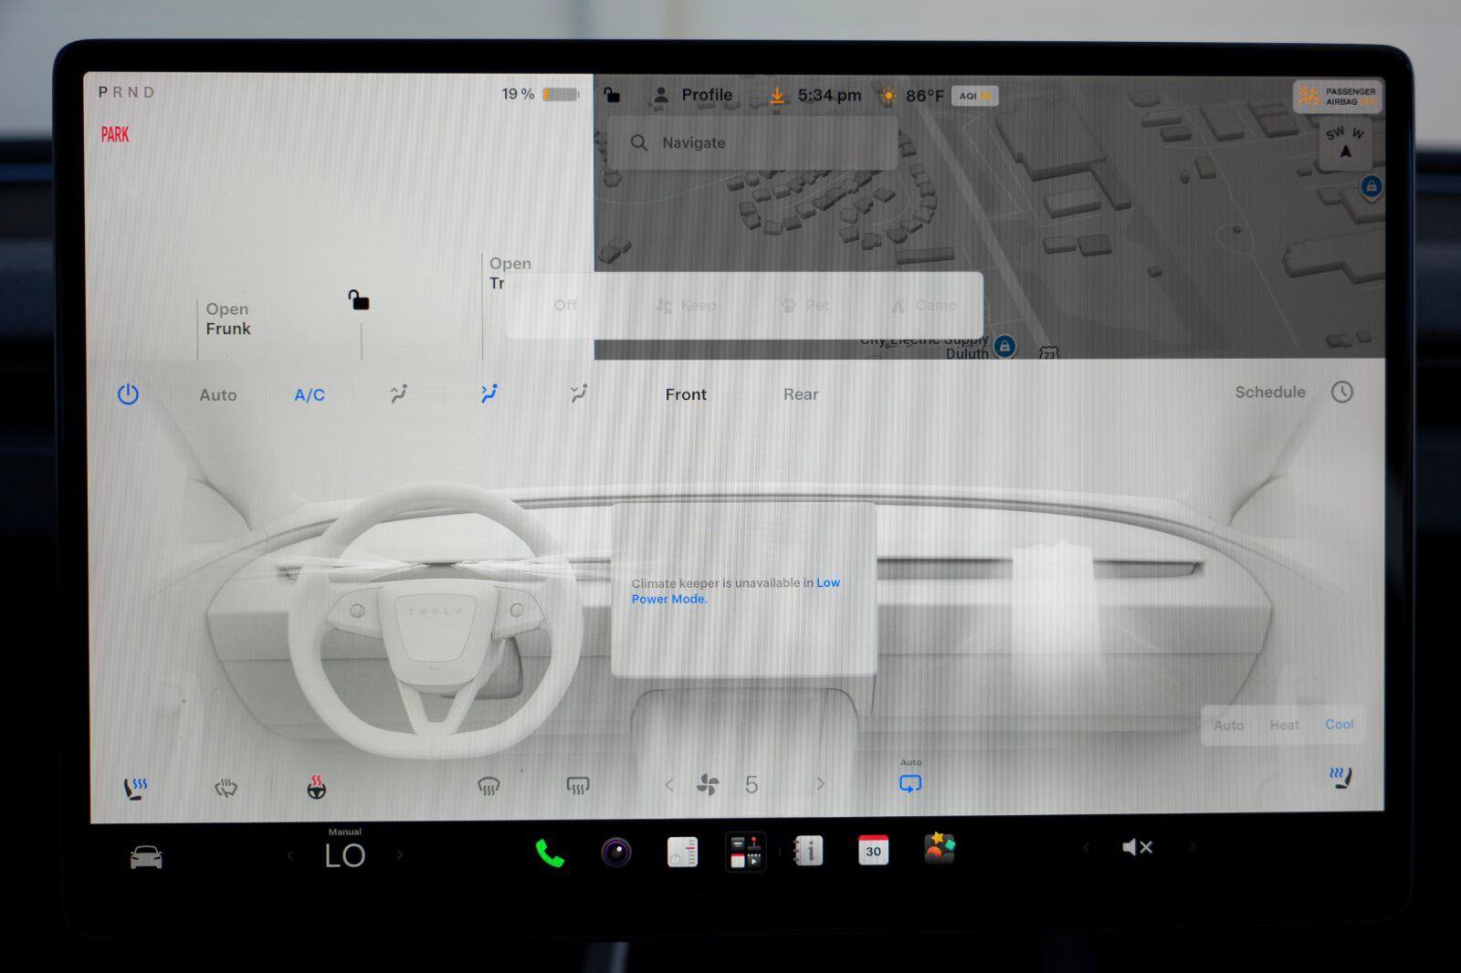Select the Camp climate keeper mode
Viewport: 1461px width, 973px height.
[923, 306]
